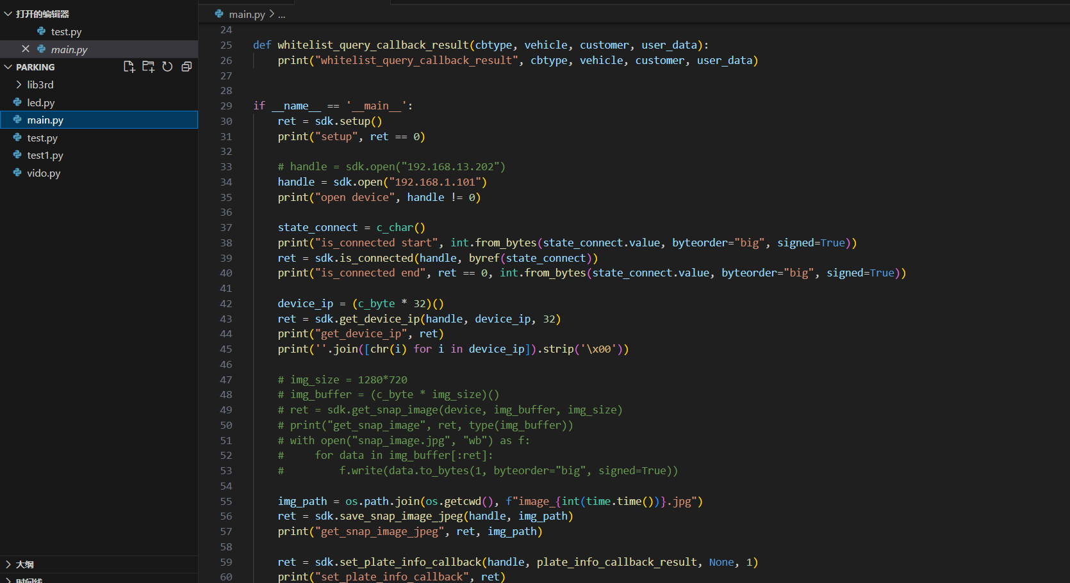Click Python icon next to test1.py
Viewport: 1070px width, 583px height.
17,155
